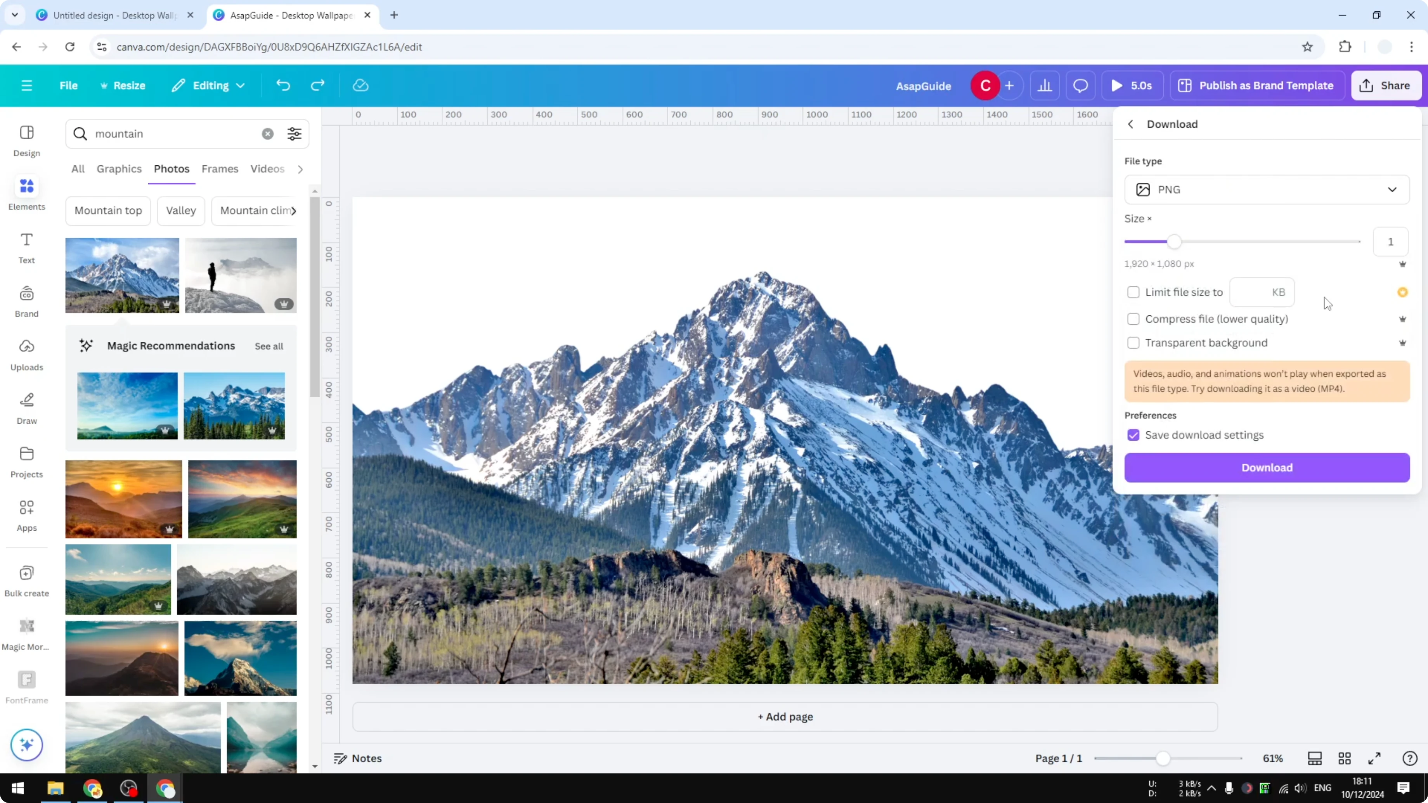
Task: Uncheck Save download settings
Action: pyautogui.click(x=1133, y=435)
